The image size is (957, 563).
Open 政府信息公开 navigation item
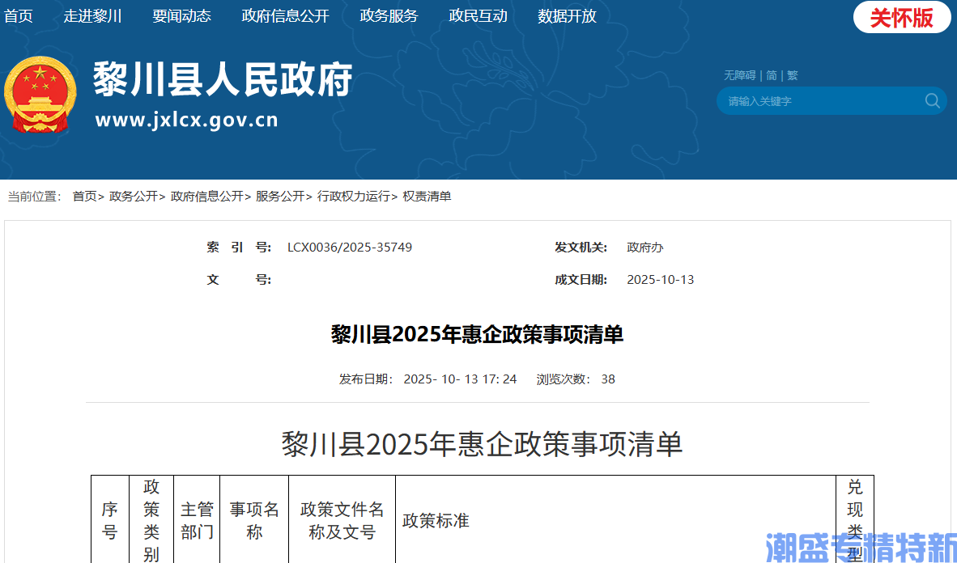(285, 16)
